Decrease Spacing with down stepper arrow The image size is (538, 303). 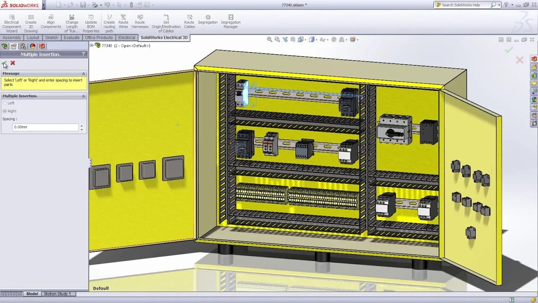(x=82, y=129)
